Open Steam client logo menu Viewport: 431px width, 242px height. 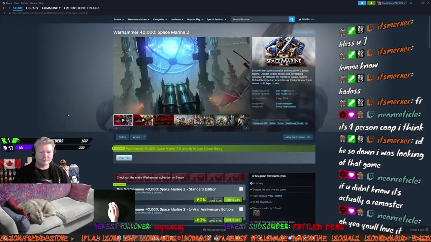point(3,3)
